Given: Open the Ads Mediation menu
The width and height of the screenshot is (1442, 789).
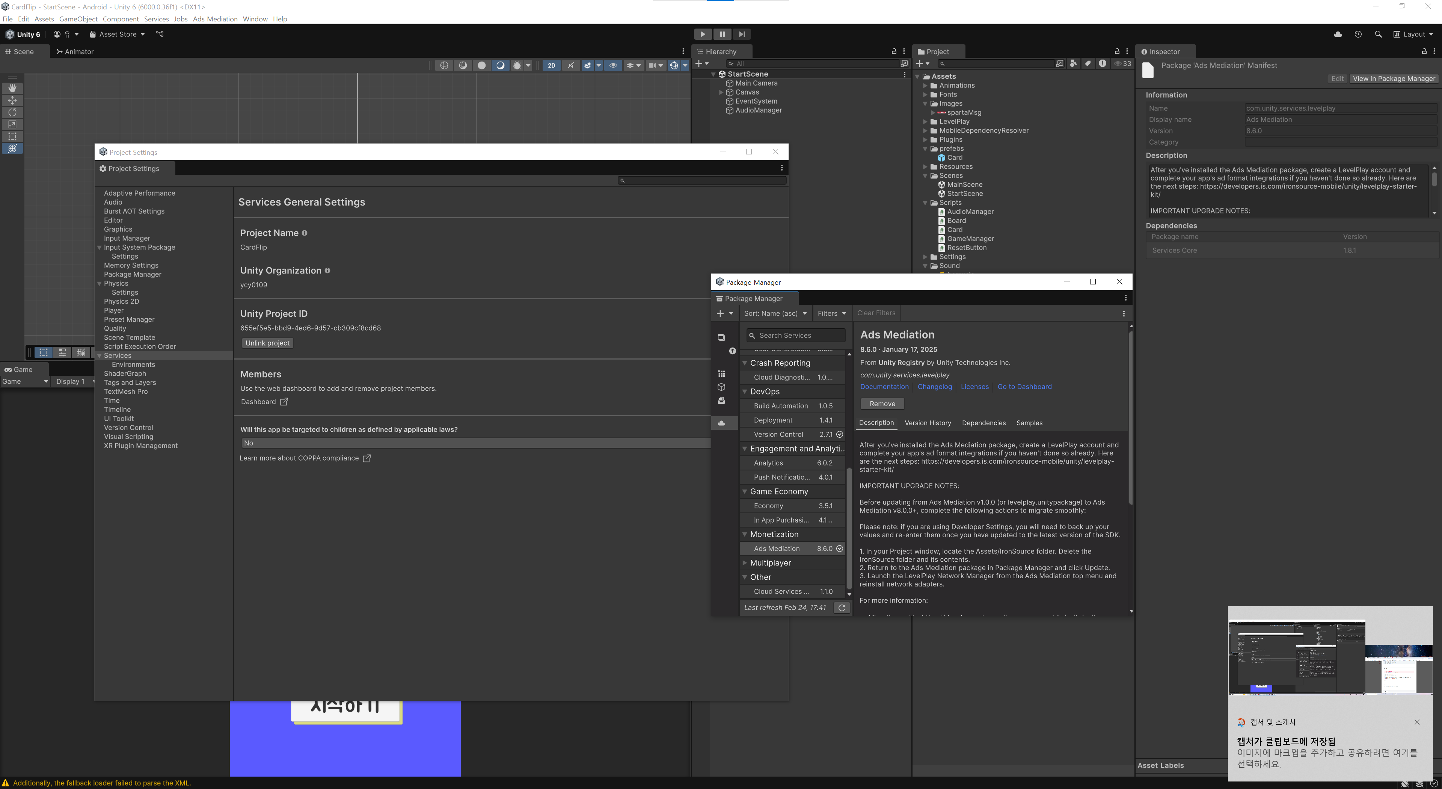Looking at the screenshot, I should click(x=215, y=19).
